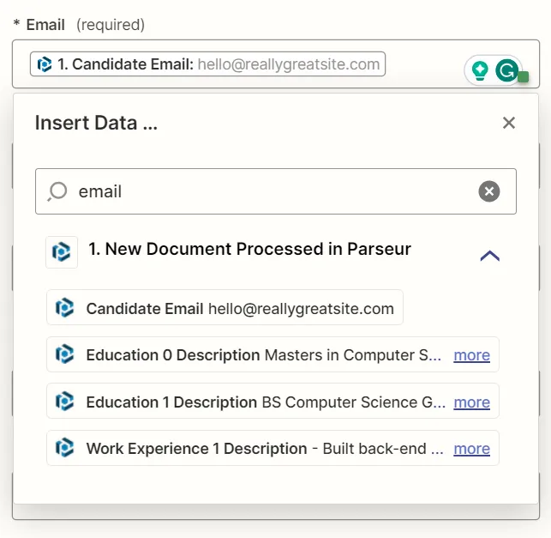
Task: Click the Parseur icon on Work Experience row
Action: pyautogui.click(x=64, y=448)
